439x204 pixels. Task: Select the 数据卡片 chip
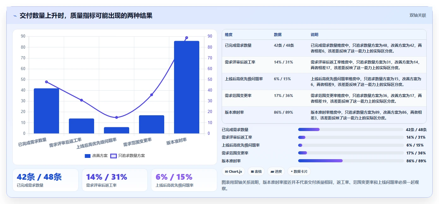point(299,171)
